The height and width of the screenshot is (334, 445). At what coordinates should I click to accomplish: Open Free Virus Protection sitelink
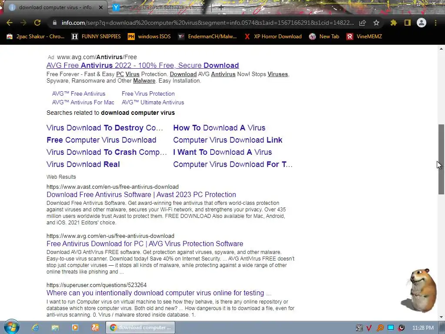(x=148, y=94)
